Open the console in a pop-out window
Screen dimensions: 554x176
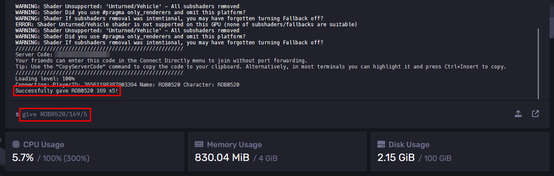pos(535,114)
